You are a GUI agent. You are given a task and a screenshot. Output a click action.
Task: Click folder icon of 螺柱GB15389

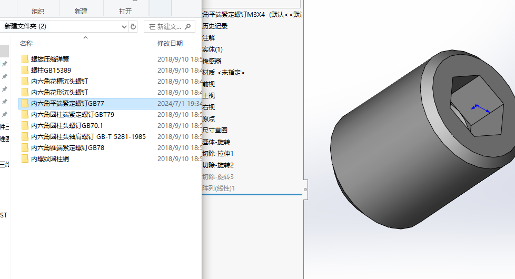[x=25, y=70]
